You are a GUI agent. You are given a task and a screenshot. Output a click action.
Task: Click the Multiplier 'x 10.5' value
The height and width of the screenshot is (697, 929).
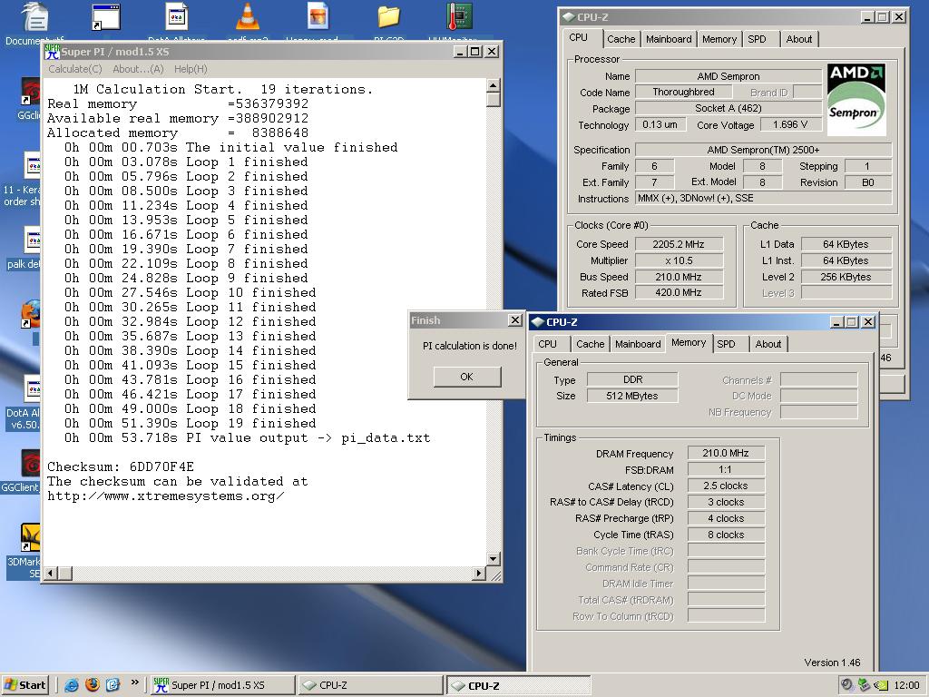(679, 260)
